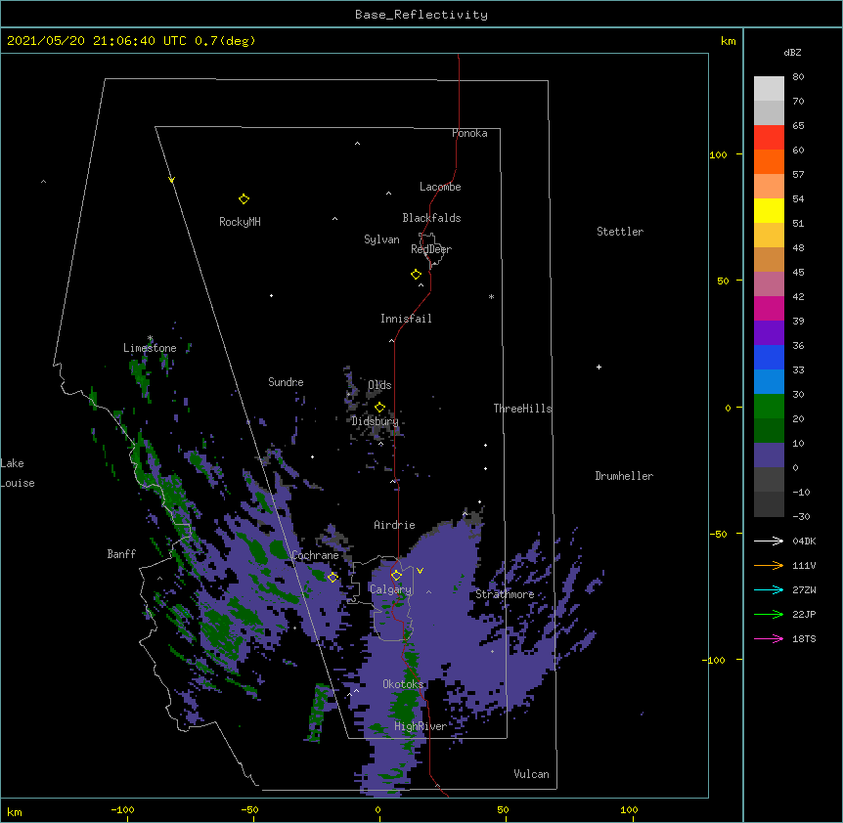Click the Strathmore label
The image size is (843, 823).
[505, 594]
